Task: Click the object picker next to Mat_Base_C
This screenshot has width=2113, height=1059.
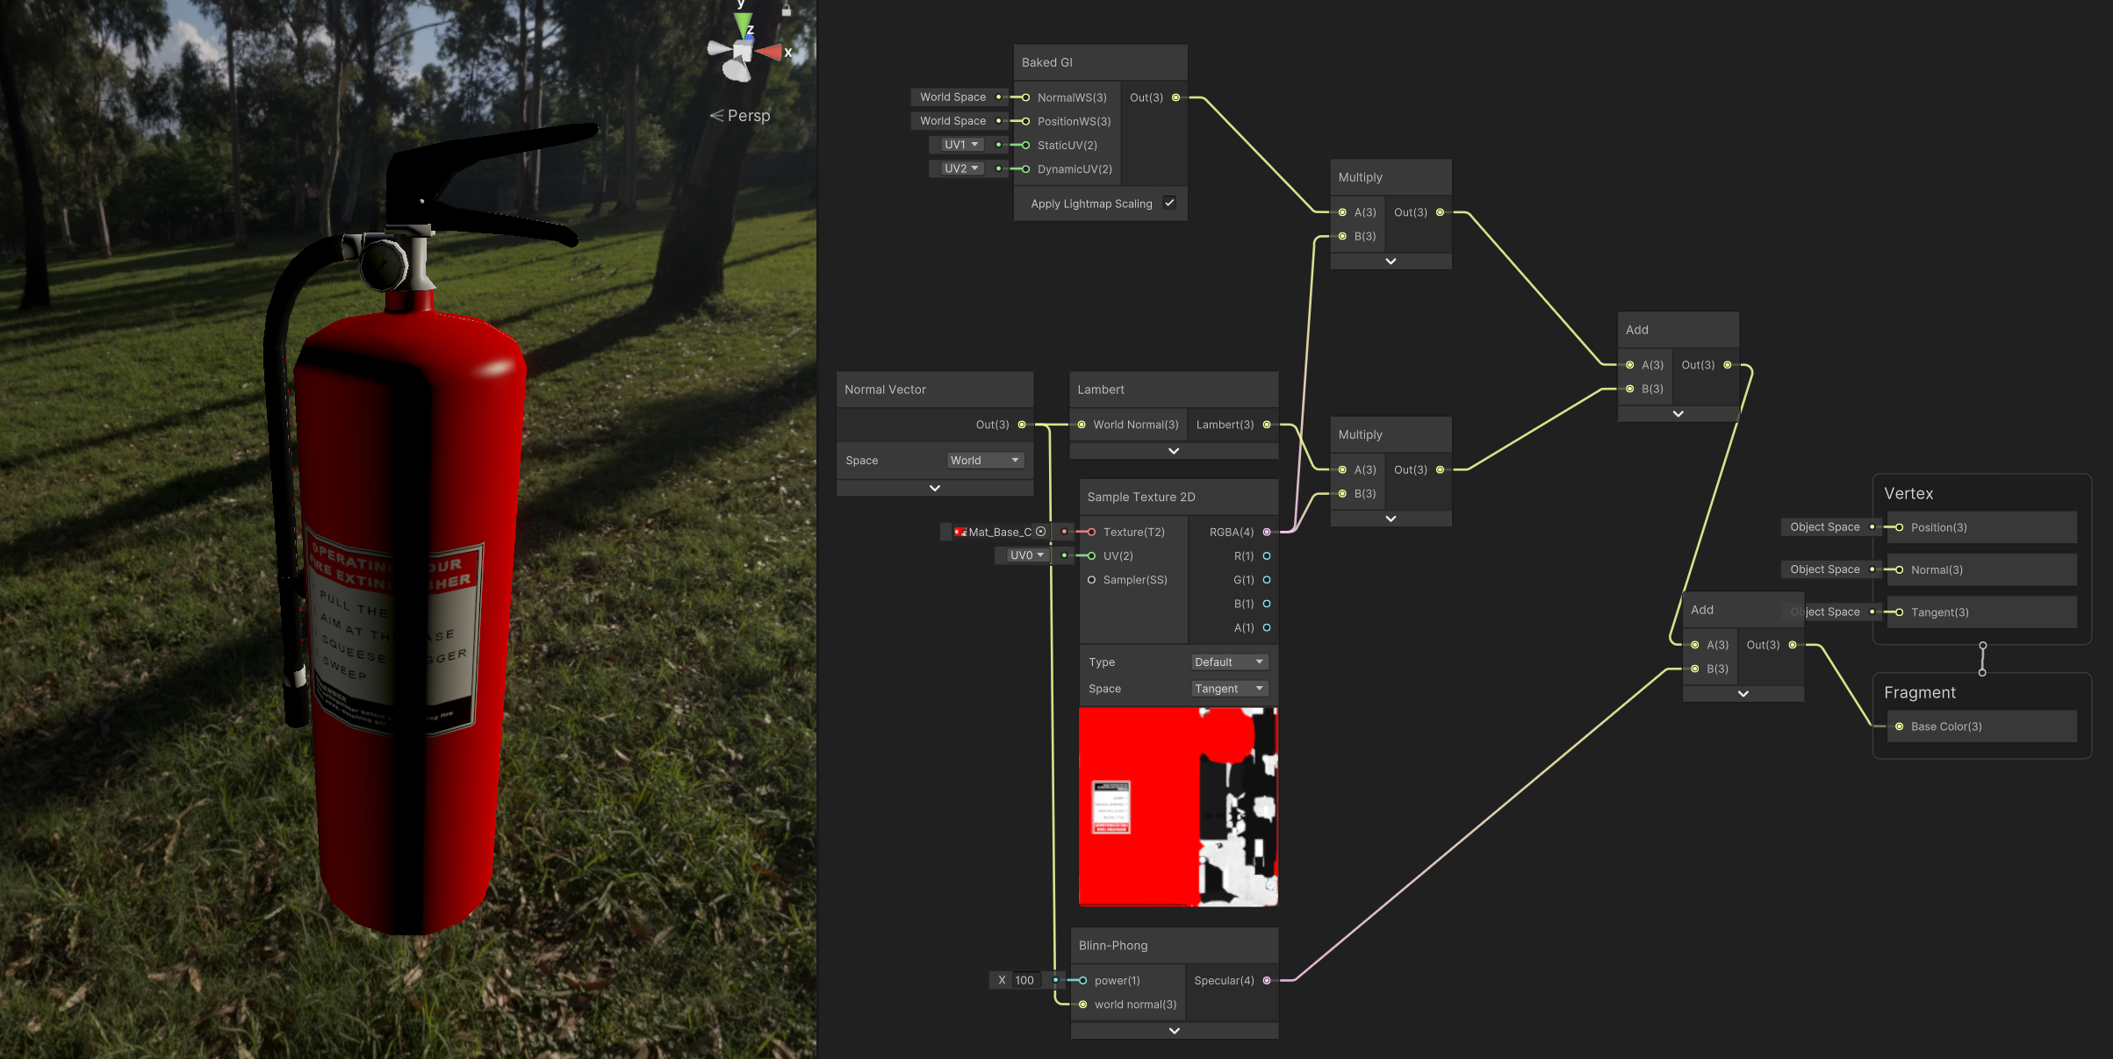Action: [1041, 532]
